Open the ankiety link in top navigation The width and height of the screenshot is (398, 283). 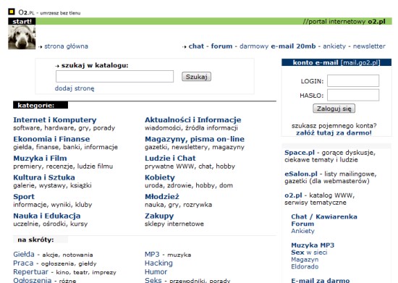coord(334,46)
